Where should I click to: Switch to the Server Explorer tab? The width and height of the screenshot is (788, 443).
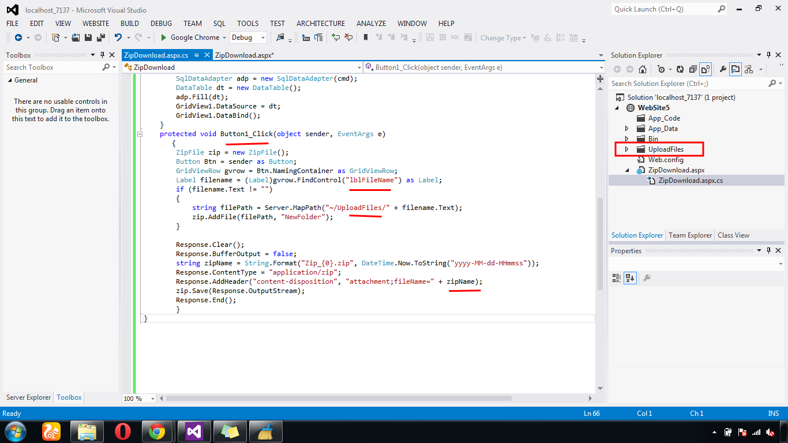click(x=28, y=397)
